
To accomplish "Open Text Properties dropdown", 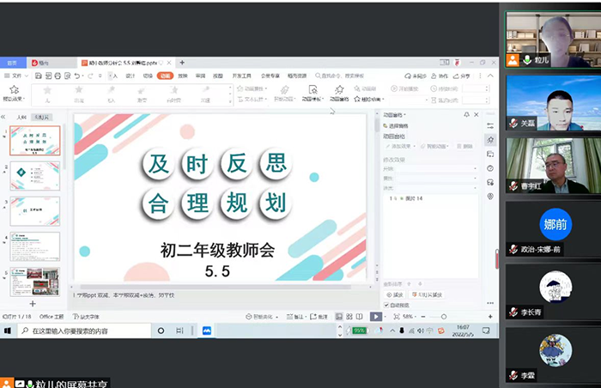I will tap(252, 100).
